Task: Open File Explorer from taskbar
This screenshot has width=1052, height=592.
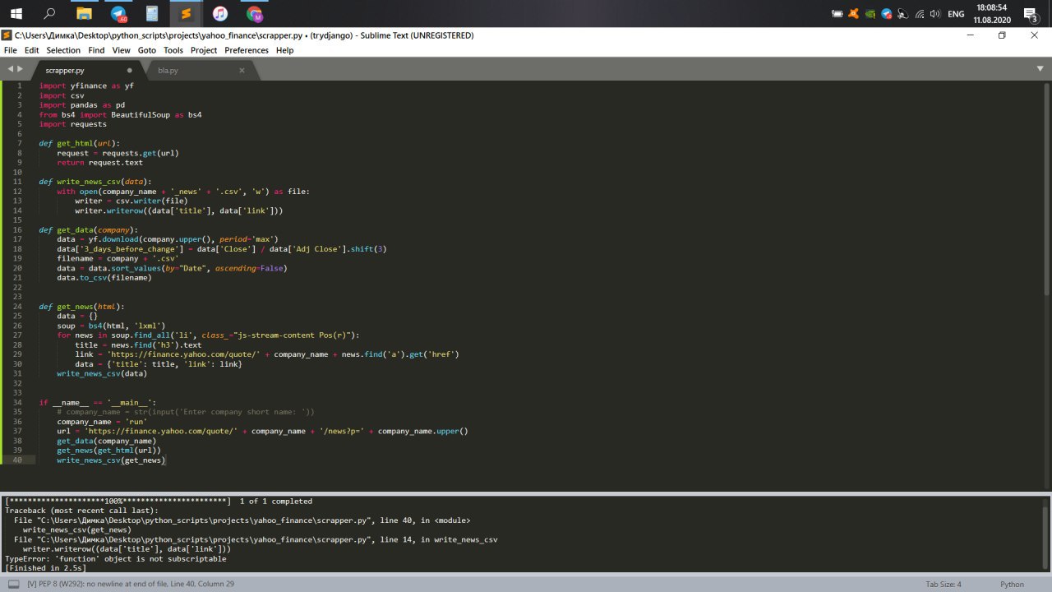Action: tap(84, 13)
